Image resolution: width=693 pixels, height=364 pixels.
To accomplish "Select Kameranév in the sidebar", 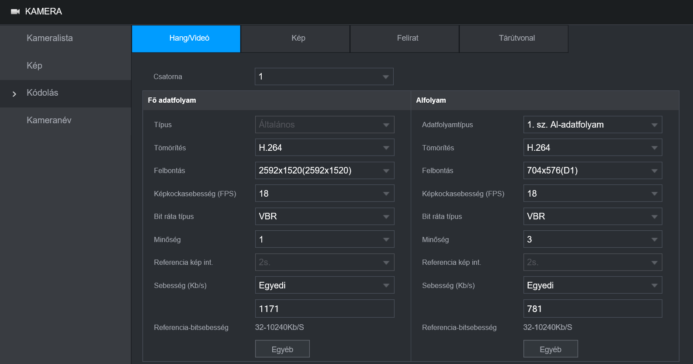I will tap(49, 120).
